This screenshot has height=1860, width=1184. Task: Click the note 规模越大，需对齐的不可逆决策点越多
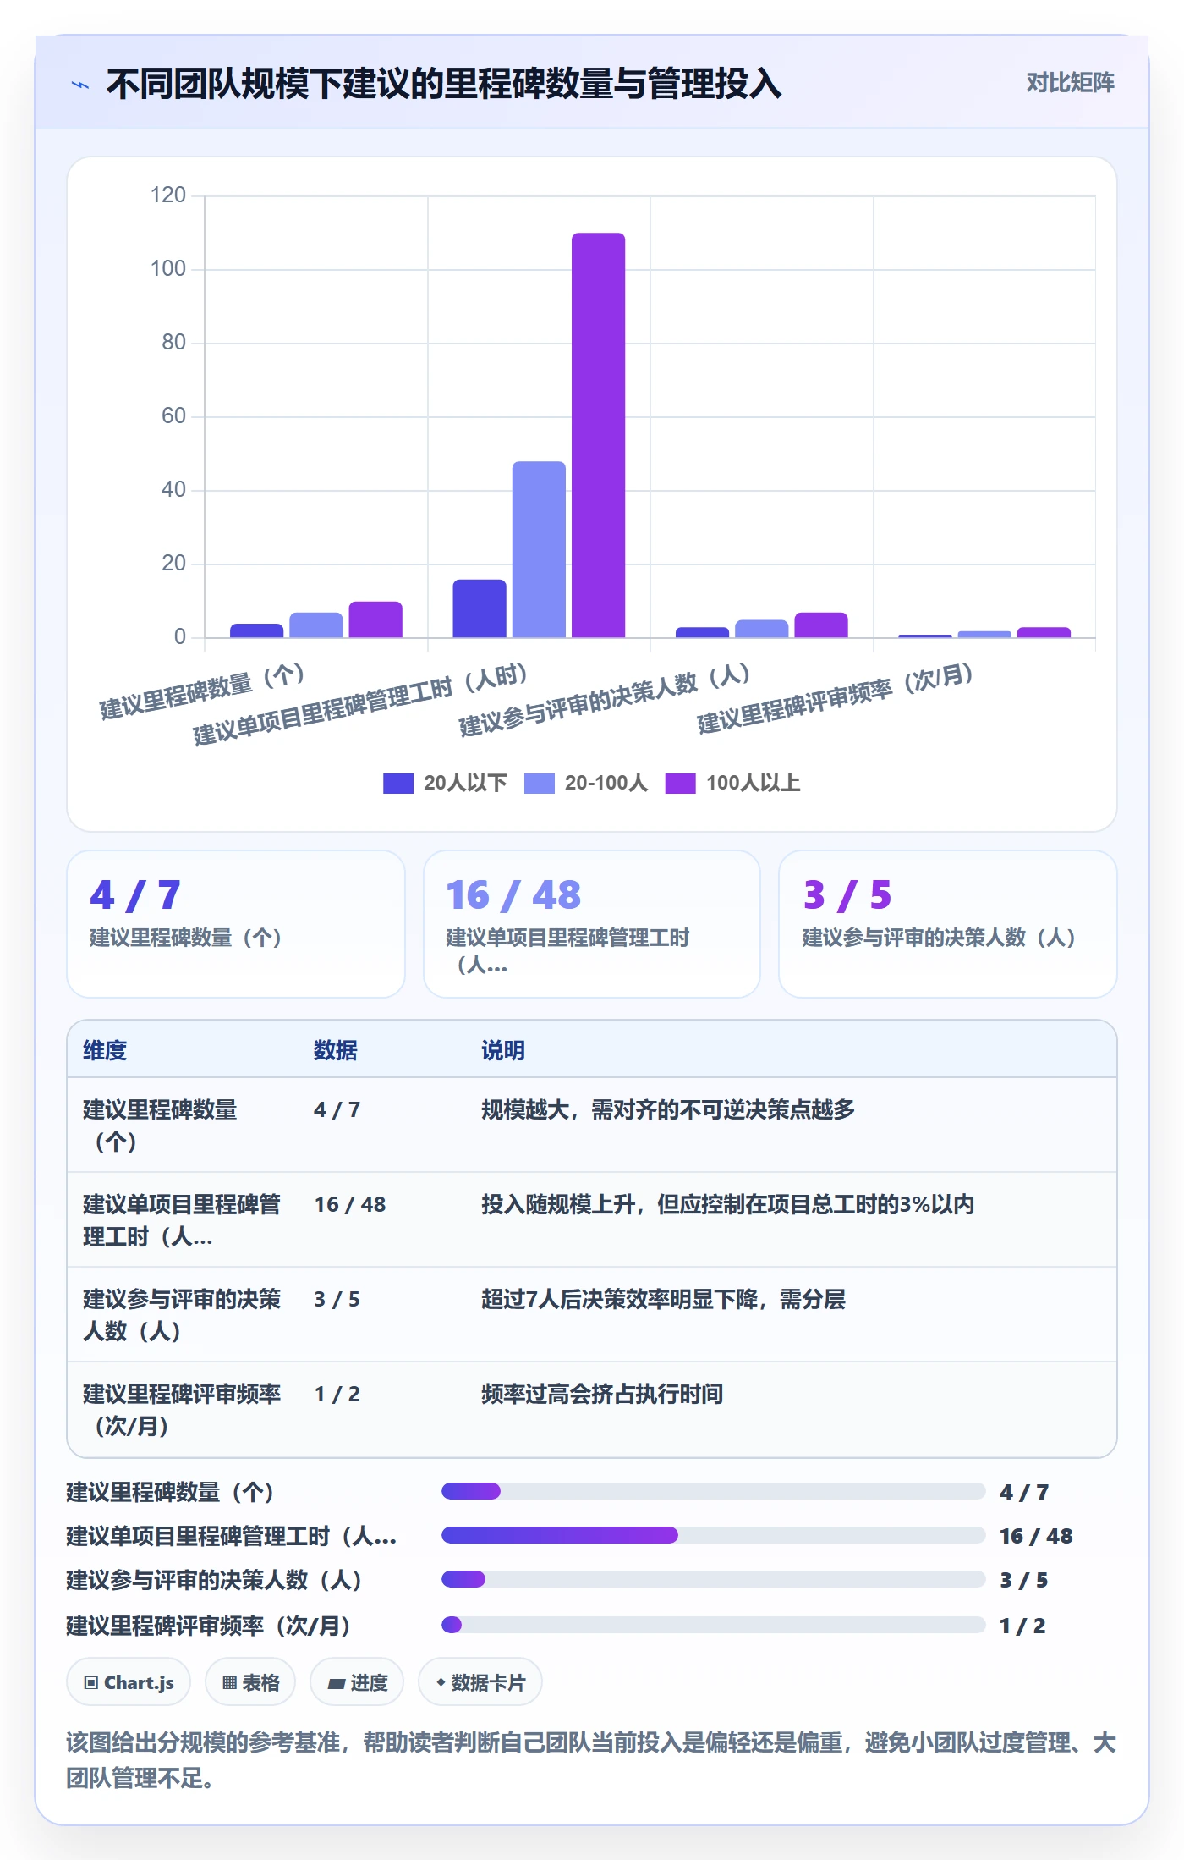668,1109
